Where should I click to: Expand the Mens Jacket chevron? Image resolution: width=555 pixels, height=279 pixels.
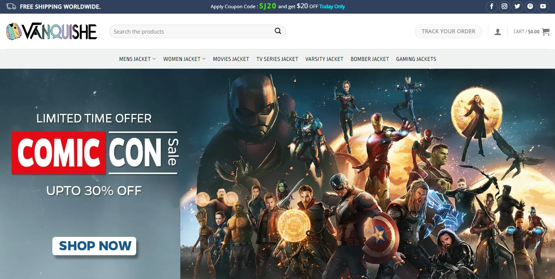(x=154, y=59)
